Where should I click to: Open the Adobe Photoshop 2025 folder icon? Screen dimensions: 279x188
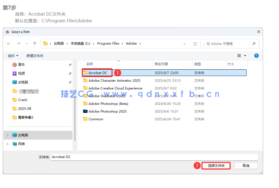(x=85, y=111)
